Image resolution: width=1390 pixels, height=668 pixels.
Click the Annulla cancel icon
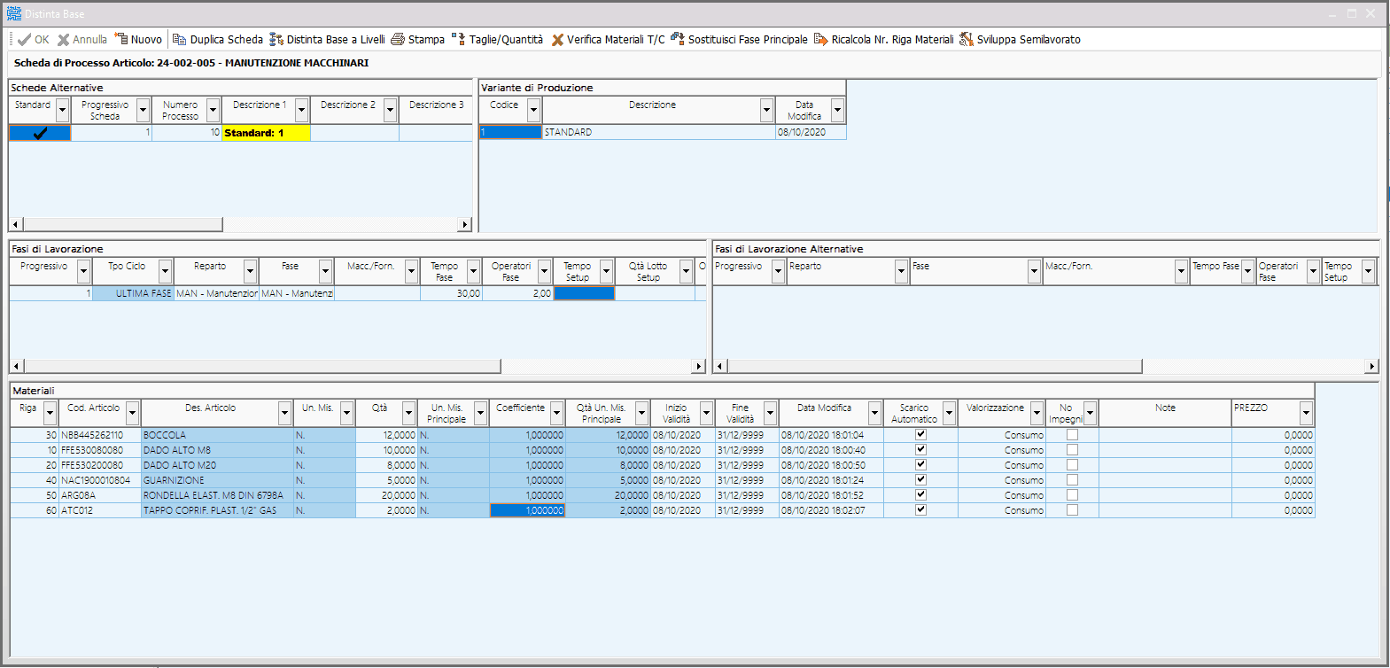[x=63, y=40]
